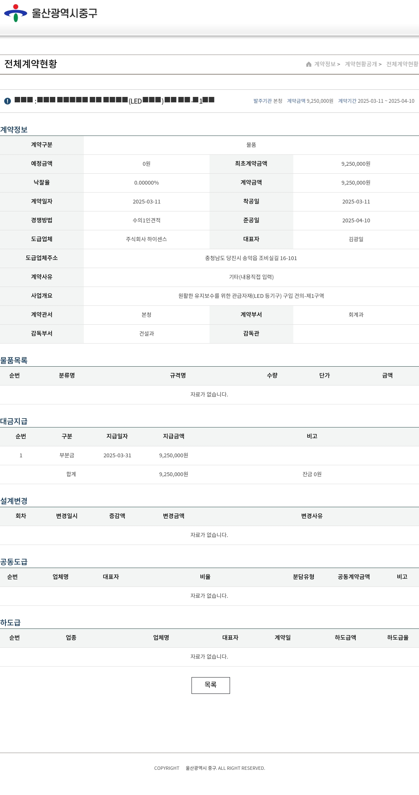Click the Ulsan Jung-gu emblem logo icon

16,13
